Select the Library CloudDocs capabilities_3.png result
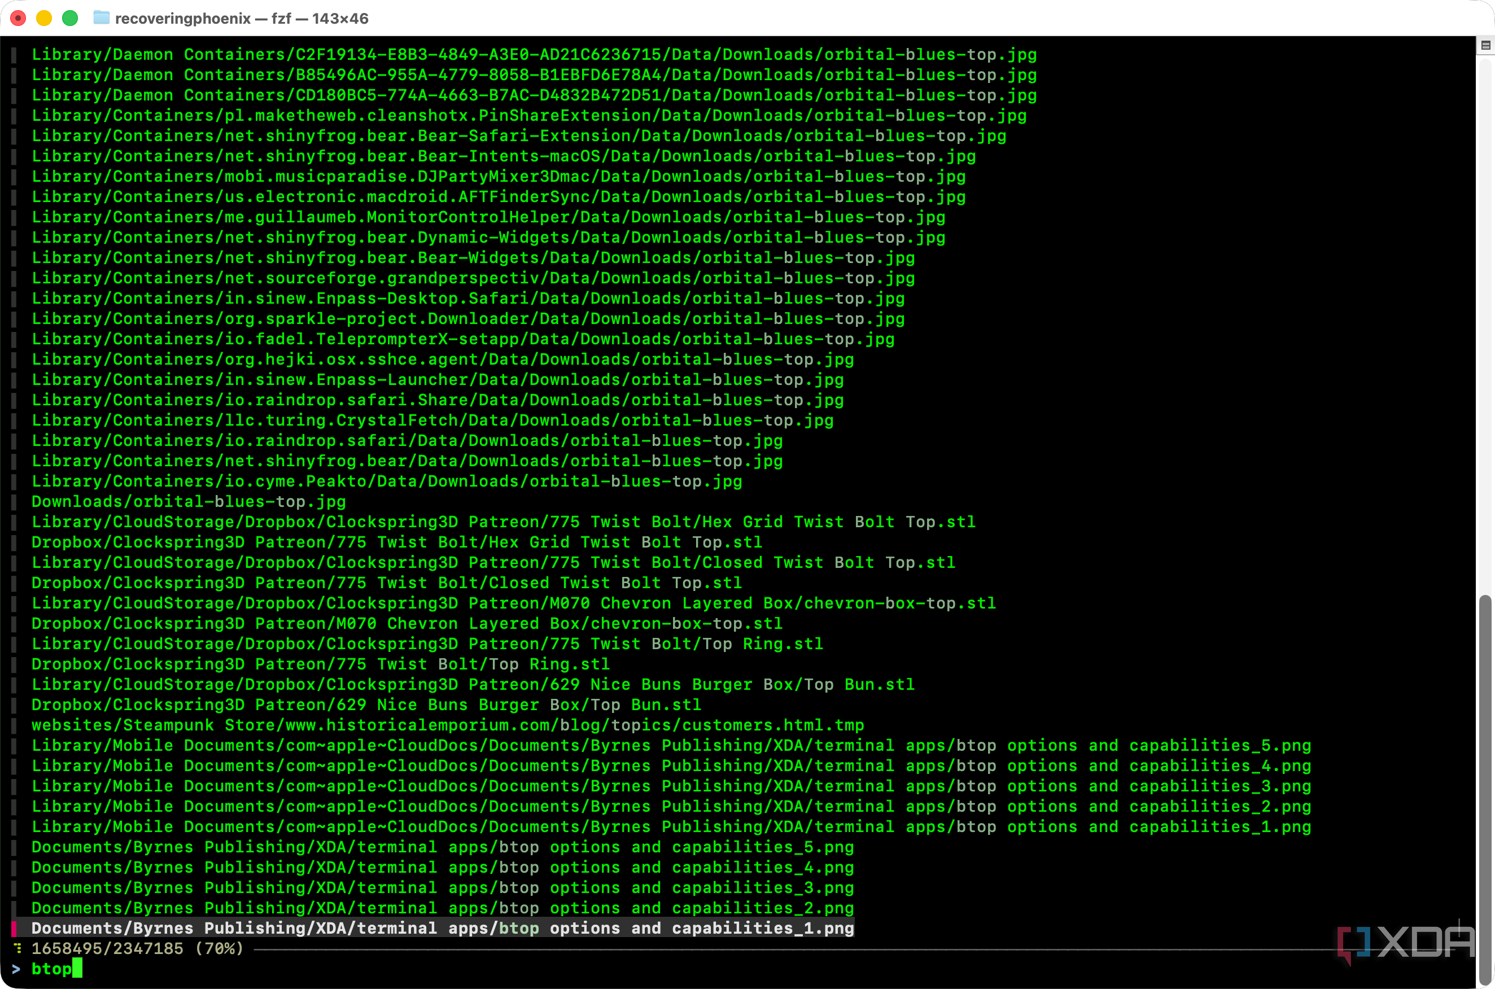The width and height of the screenshot is (1495, 989). click(671, 786)
